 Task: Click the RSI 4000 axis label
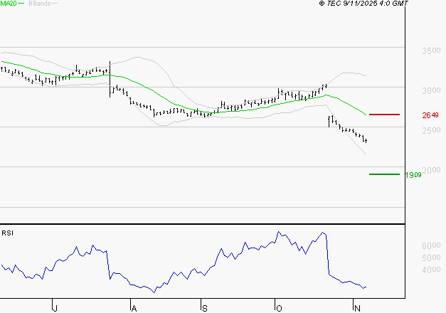pos(431,270)
